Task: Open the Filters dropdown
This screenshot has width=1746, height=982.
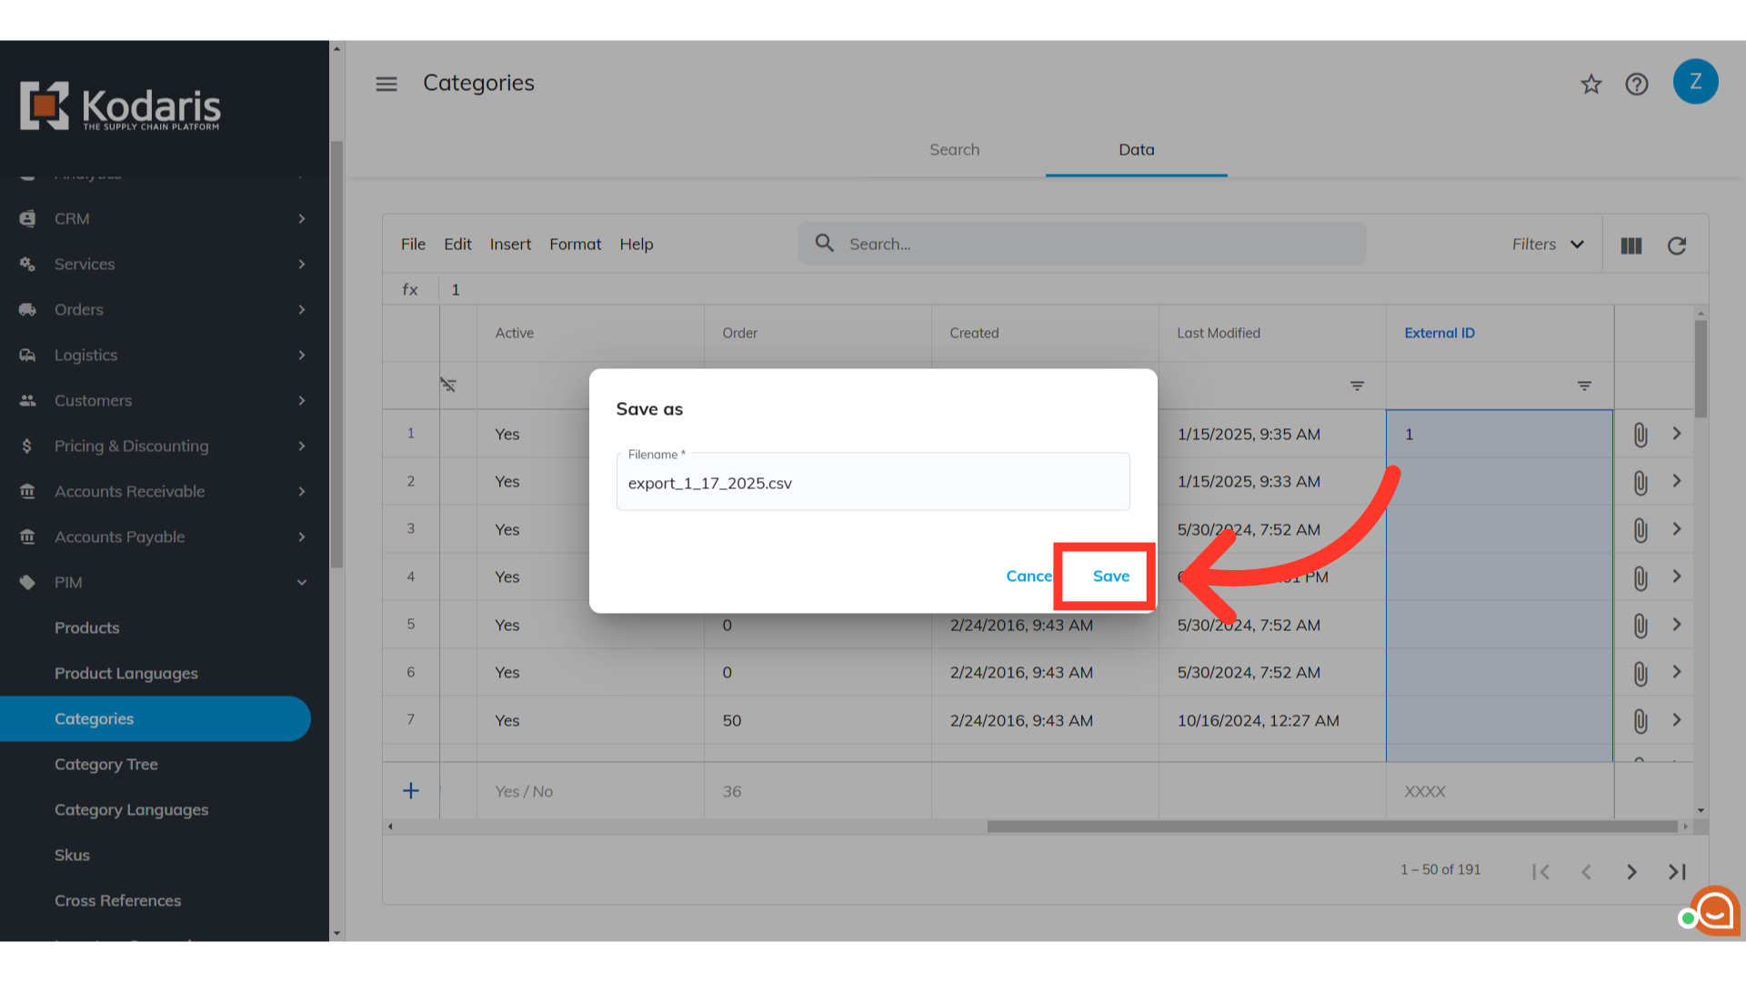Action: [1548, 245]
